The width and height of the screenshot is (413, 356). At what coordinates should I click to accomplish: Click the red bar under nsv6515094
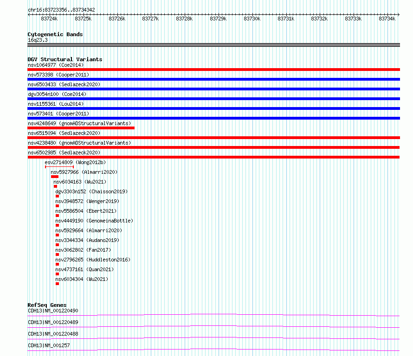pos(213,138)
